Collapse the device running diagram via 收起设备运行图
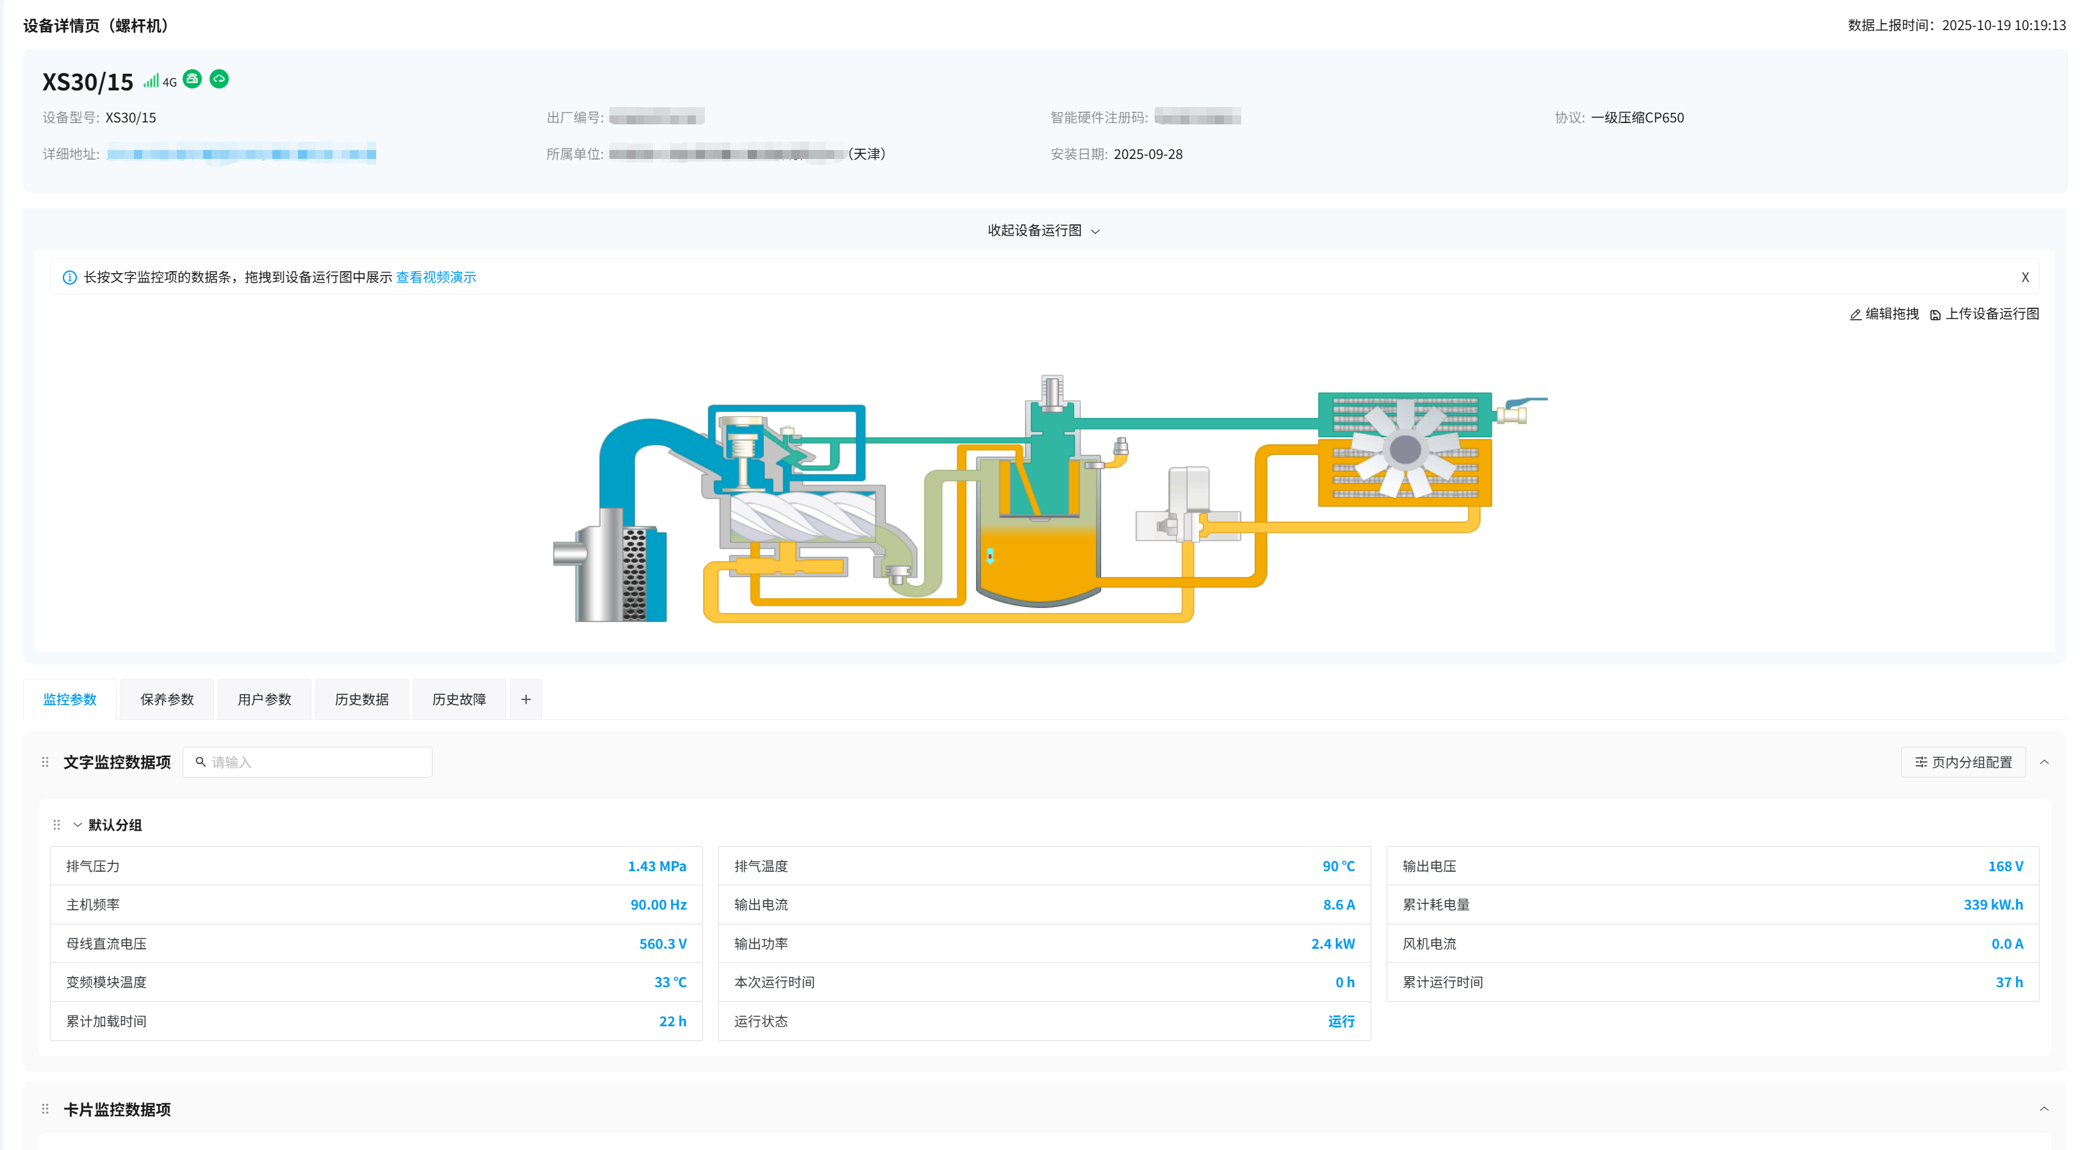The image size is (2080, 1150). click(x=1043, y=230)
